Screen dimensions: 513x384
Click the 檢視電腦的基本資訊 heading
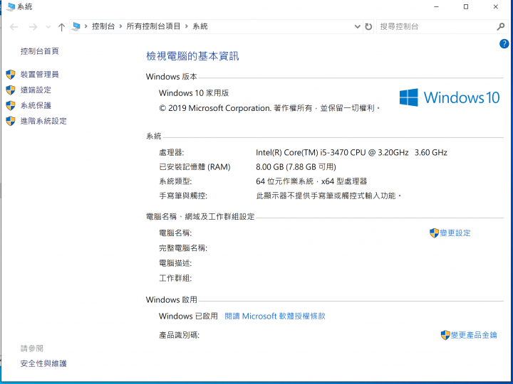pyautogui.click(x=192, y=56)
